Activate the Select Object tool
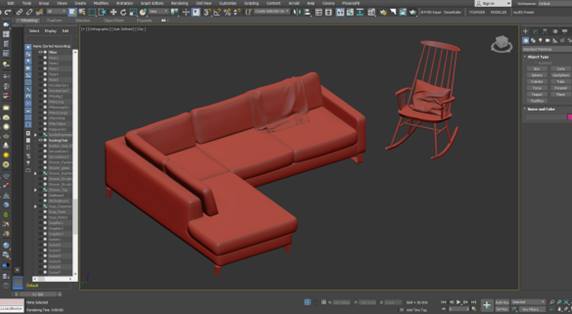The image size is (572, 314). coord(72,12)
